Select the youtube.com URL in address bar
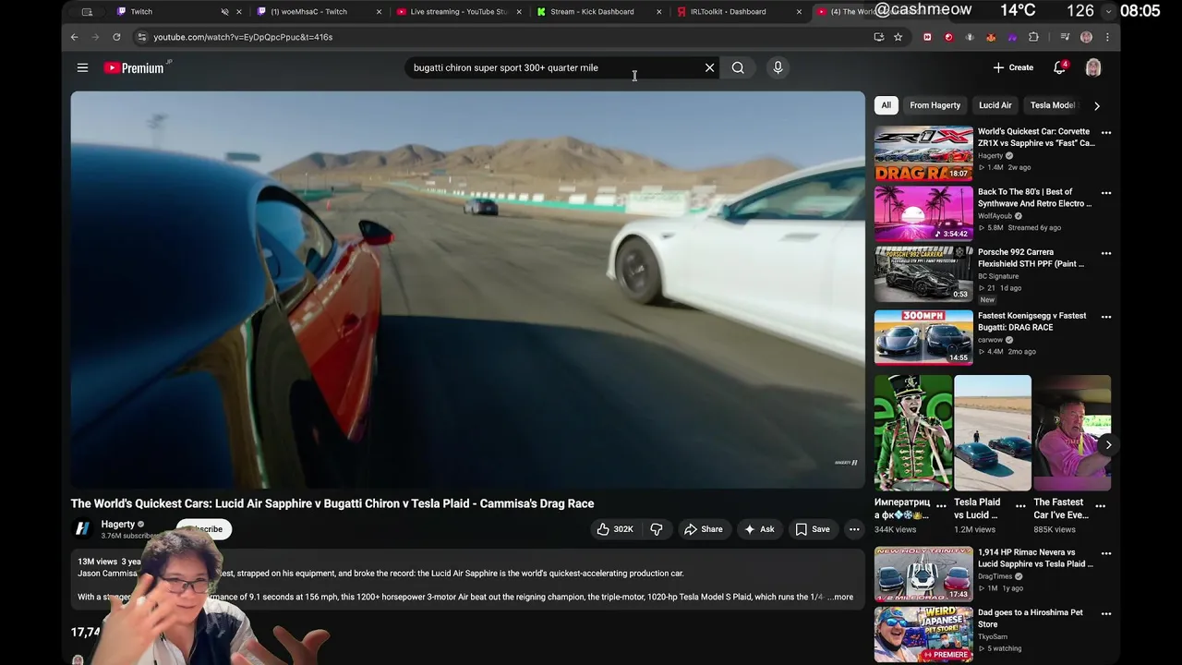The height and width of the screenshot is (665, 1182). click(243, 37)
